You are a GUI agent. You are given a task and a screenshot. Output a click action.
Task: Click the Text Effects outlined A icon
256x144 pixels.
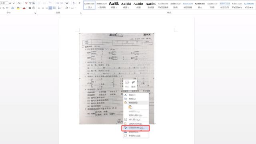pyautogui.click(x=12, y=8)
